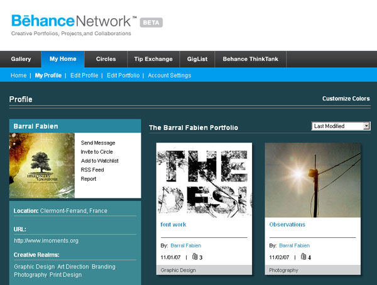Open the font work project thumbnail
This screenshot has width=377, height=285.
coord(204,180)
